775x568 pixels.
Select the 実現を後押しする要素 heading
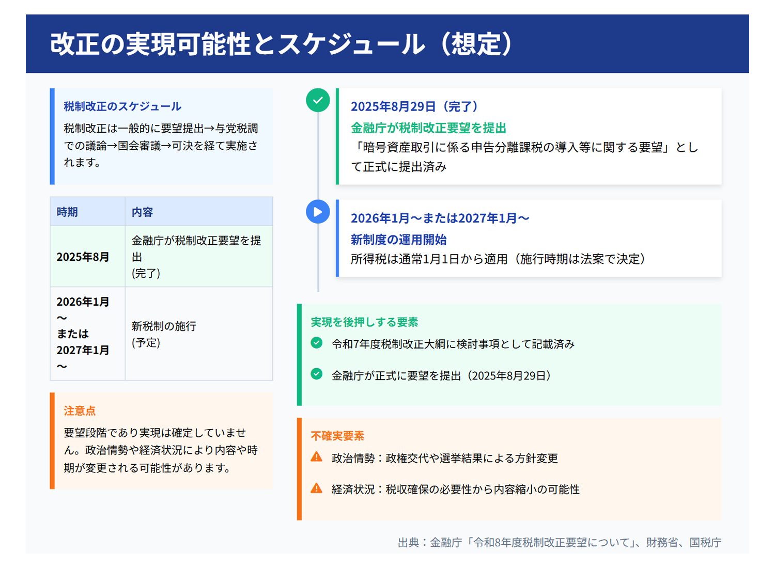tap(364, 322)
